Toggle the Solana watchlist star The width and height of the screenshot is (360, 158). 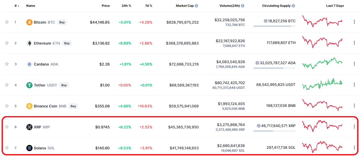click(x=7, y=148)
